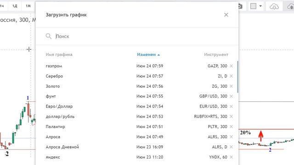
Task: Click the square layout icon in toolbar
Action: pos(253,6)
